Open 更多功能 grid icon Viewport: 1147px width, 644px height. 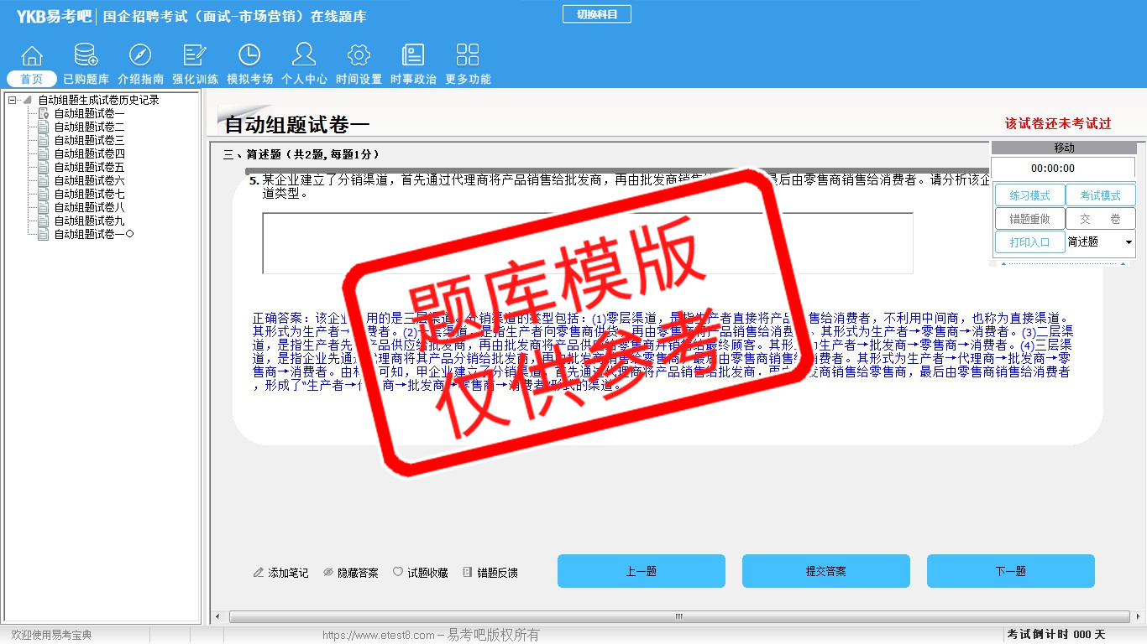[468, 55]
